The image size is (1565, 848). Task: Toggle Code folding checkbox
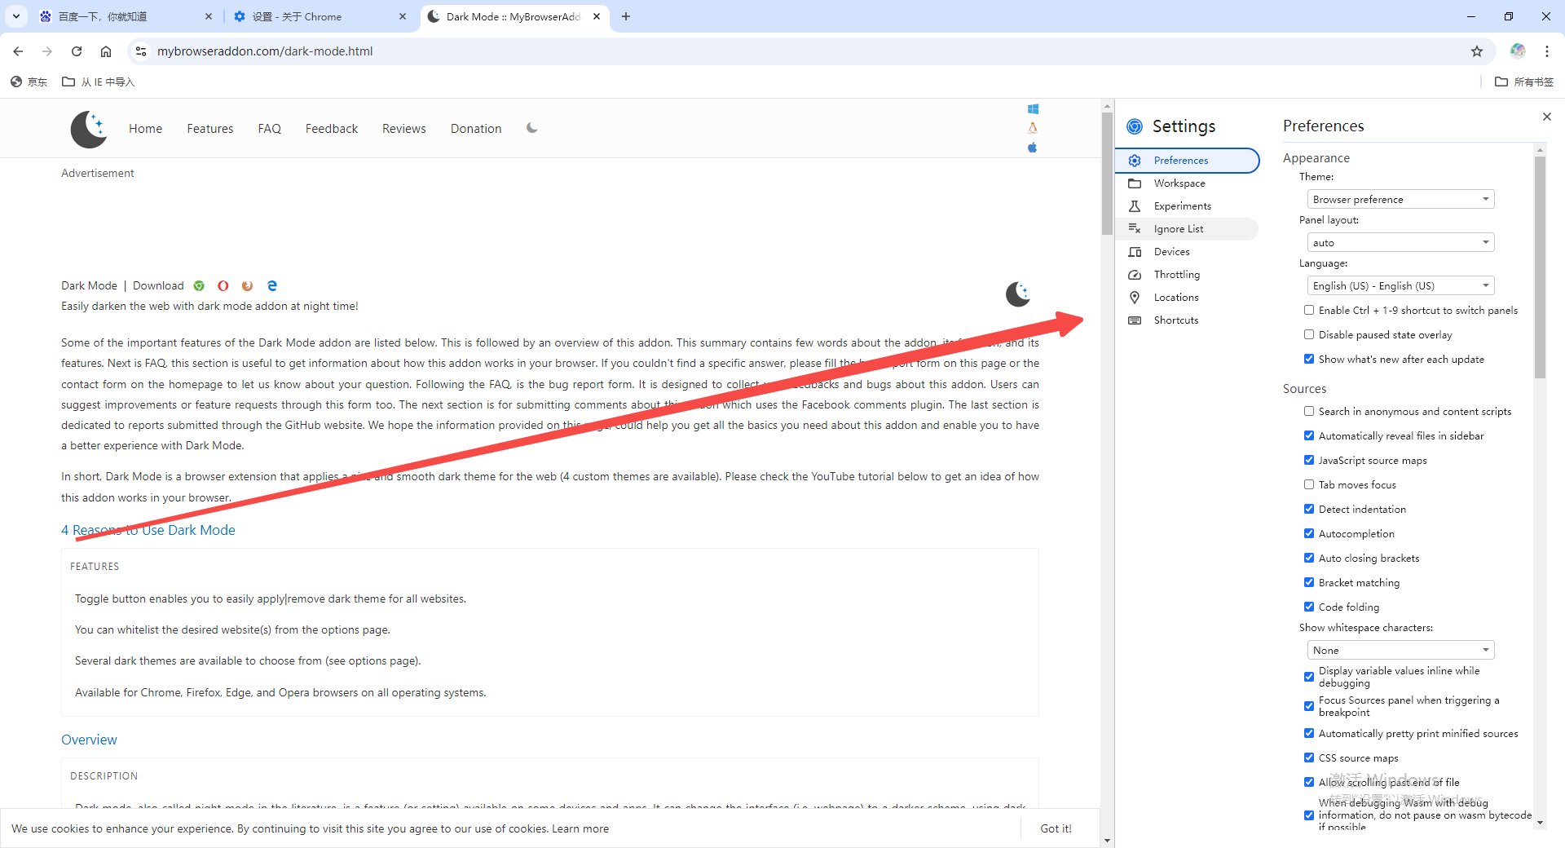(x=1309, y=607)
